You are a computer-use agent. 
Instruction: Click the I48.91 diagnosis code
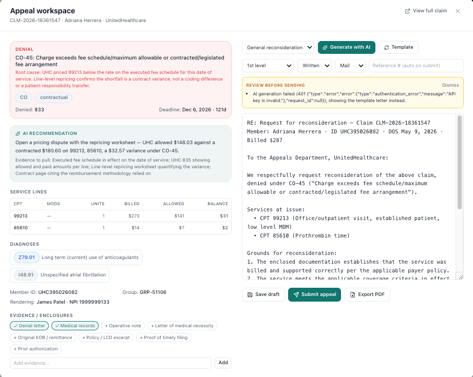(26, 275)
